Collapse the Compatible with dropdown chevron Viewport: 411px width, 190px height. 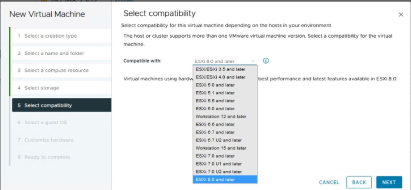(253, 61)
